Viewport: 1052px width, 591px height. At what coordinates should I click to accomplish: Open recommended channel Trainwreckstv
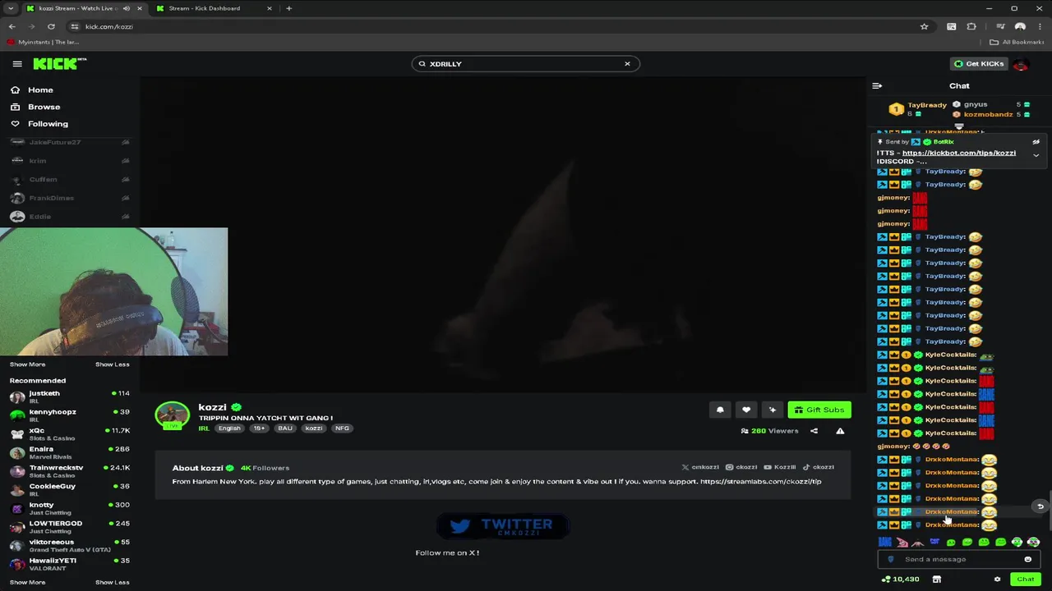69,471
